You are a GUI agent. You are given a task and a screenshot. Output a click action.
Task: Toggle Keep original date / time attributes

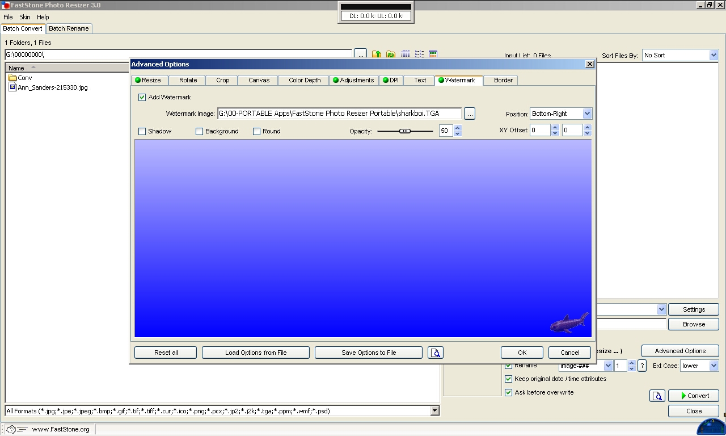509,379
